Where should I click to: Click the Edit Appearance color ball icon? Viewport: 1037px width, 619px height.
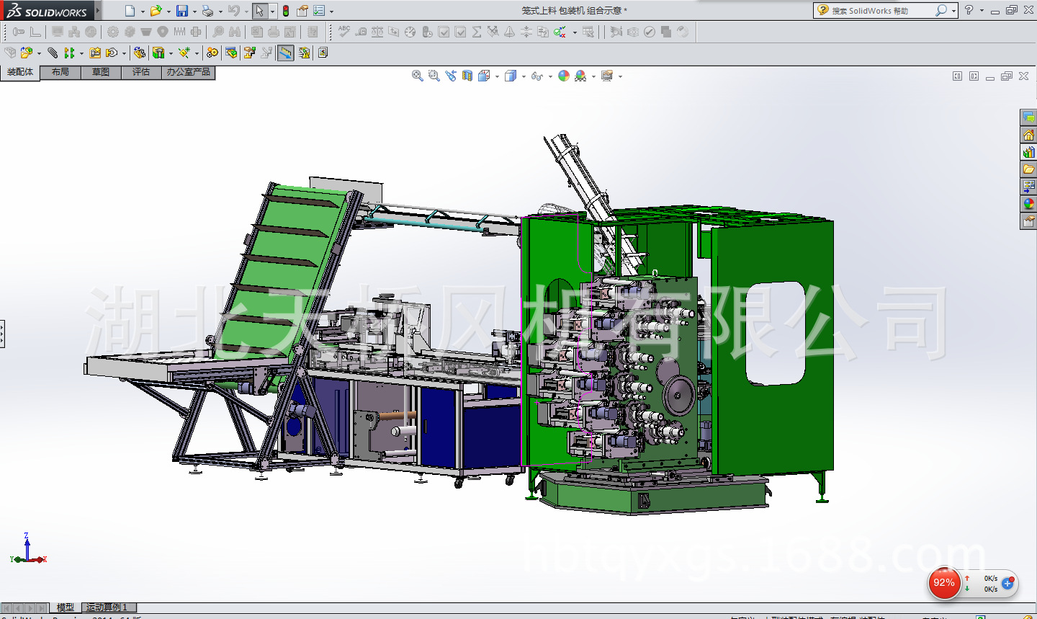564,76
